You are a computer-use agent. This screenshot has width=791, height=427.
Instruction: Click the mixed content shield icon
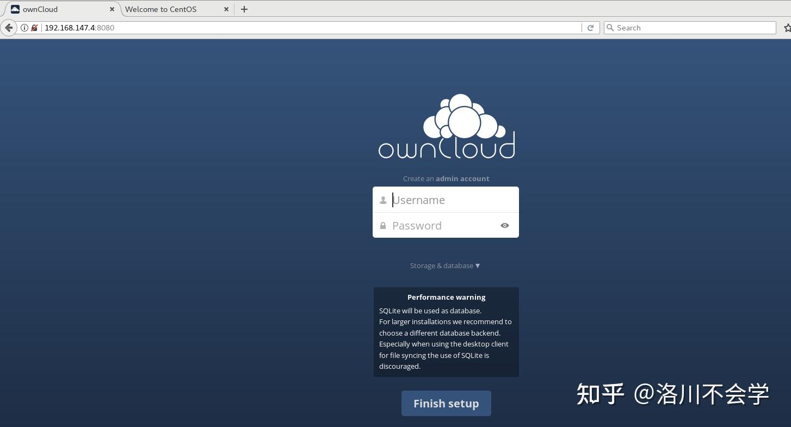coord(34,28)
